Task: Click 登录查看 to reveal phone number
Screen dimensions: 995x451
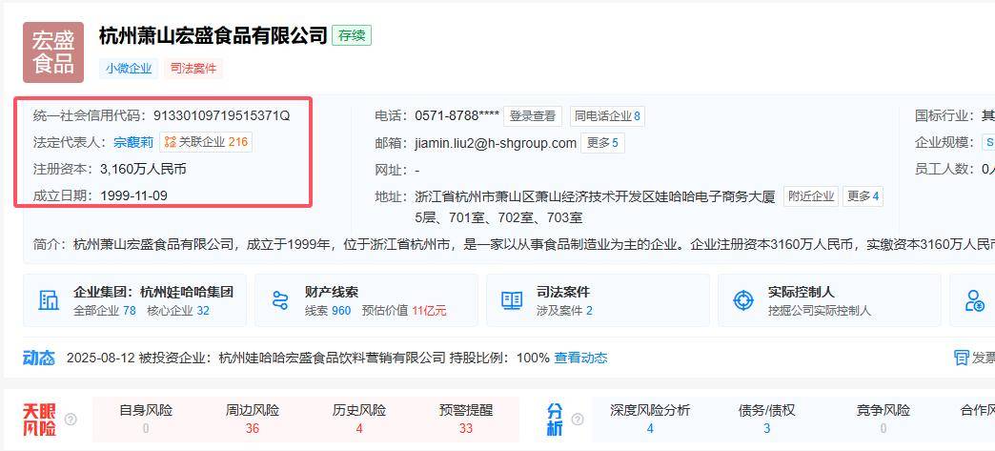Action: click(533, 116)
